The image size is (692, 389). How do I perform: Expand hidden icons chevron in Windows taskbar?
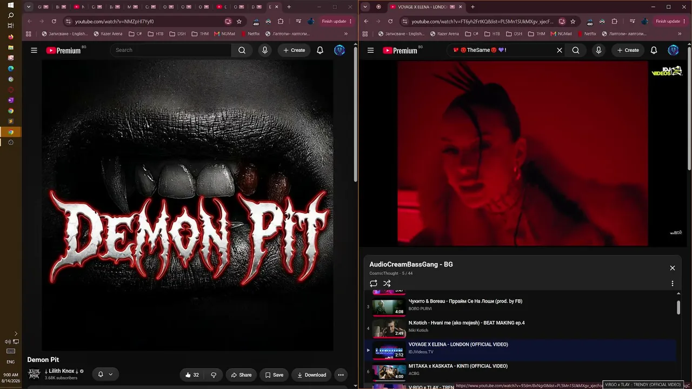[16, 334]
